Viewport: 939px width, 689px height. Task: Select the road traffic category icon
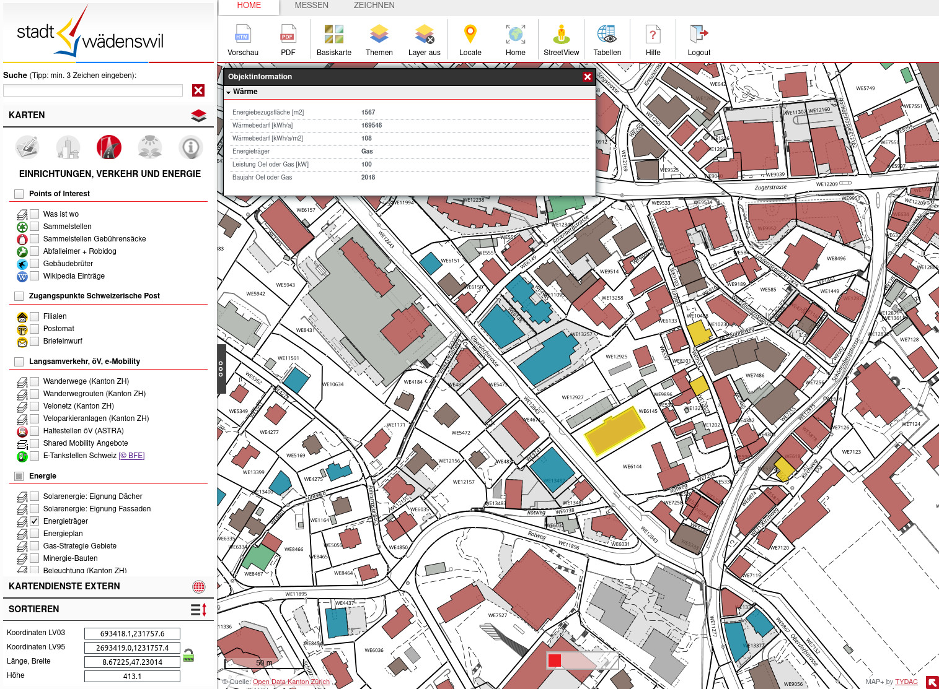tap(109, 147)
